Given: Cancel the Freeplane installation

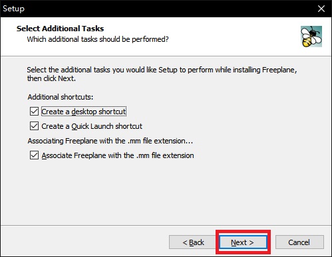Looking at the screenshot, I should click(299, 242).
